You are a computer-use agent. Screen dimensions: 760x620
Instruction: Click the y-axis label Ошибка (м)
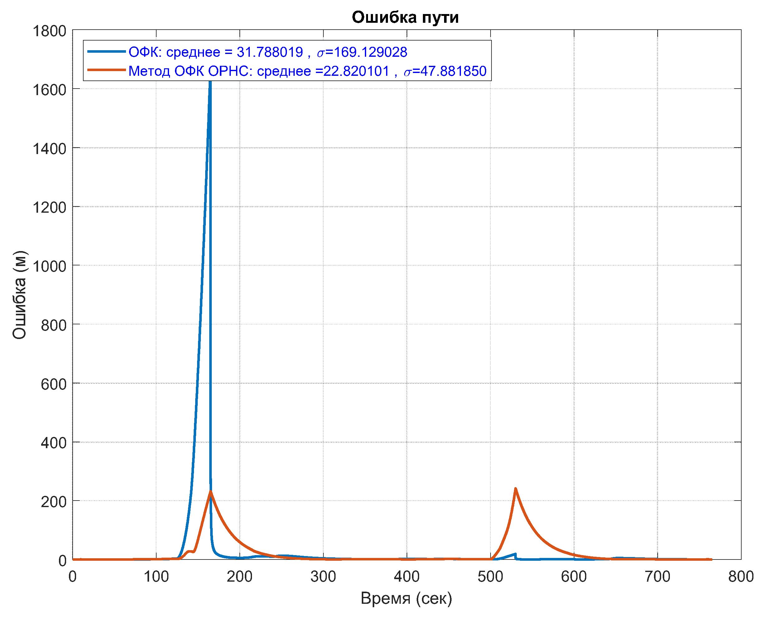click(x=20, y=295)
